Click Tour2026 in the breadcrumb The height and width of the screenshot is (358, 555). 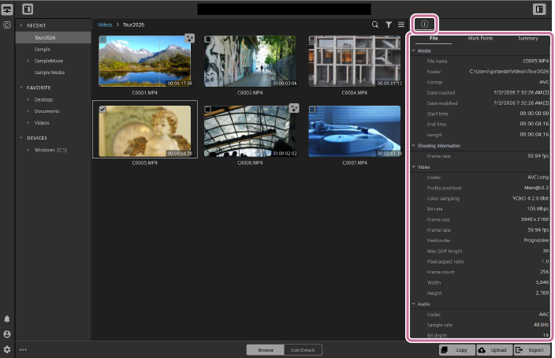coord(133,24)
